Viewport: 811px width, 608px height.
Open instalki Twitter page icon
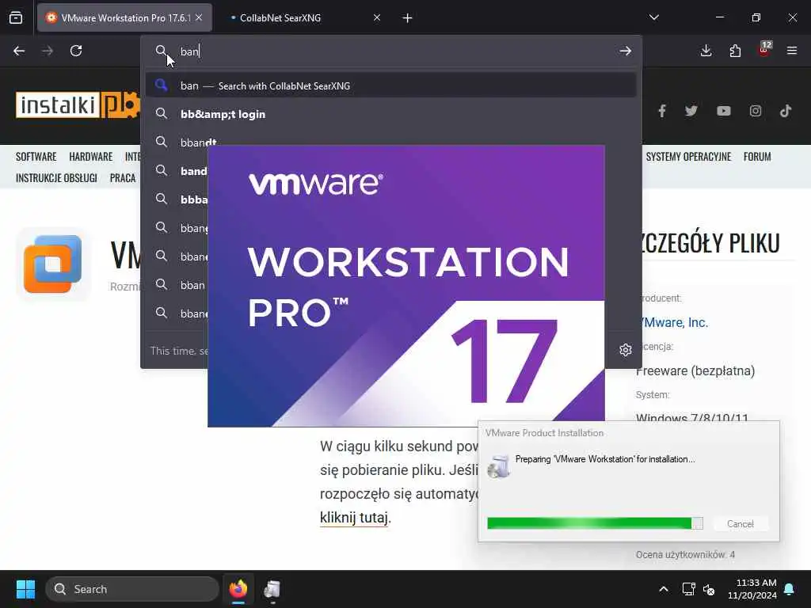(691, 111)
